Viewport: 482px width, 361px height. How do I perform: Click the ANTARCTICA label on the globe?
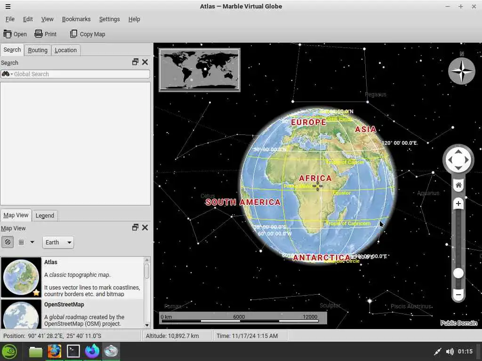pyautogui.click(x=321, y=258)
